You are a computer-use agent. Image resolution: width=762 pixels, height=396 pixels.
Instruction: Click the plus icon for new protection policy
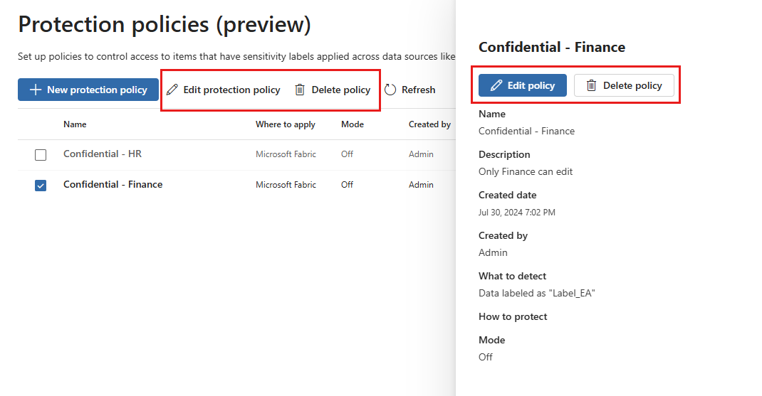click(x=35, y=90)
